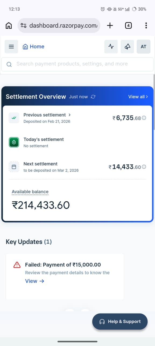Open the hamburger navigation menu

[11, 46]
